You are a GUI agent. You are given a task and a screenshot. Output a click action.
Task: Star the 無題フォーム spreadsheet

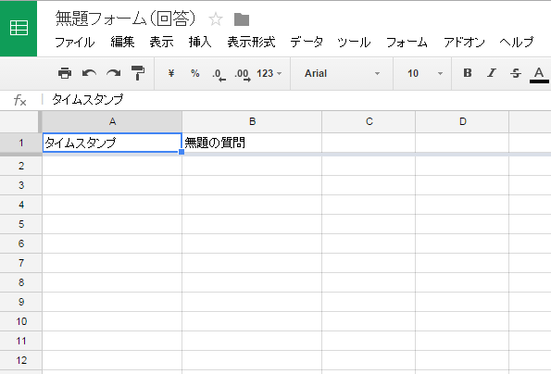[216, 19]
